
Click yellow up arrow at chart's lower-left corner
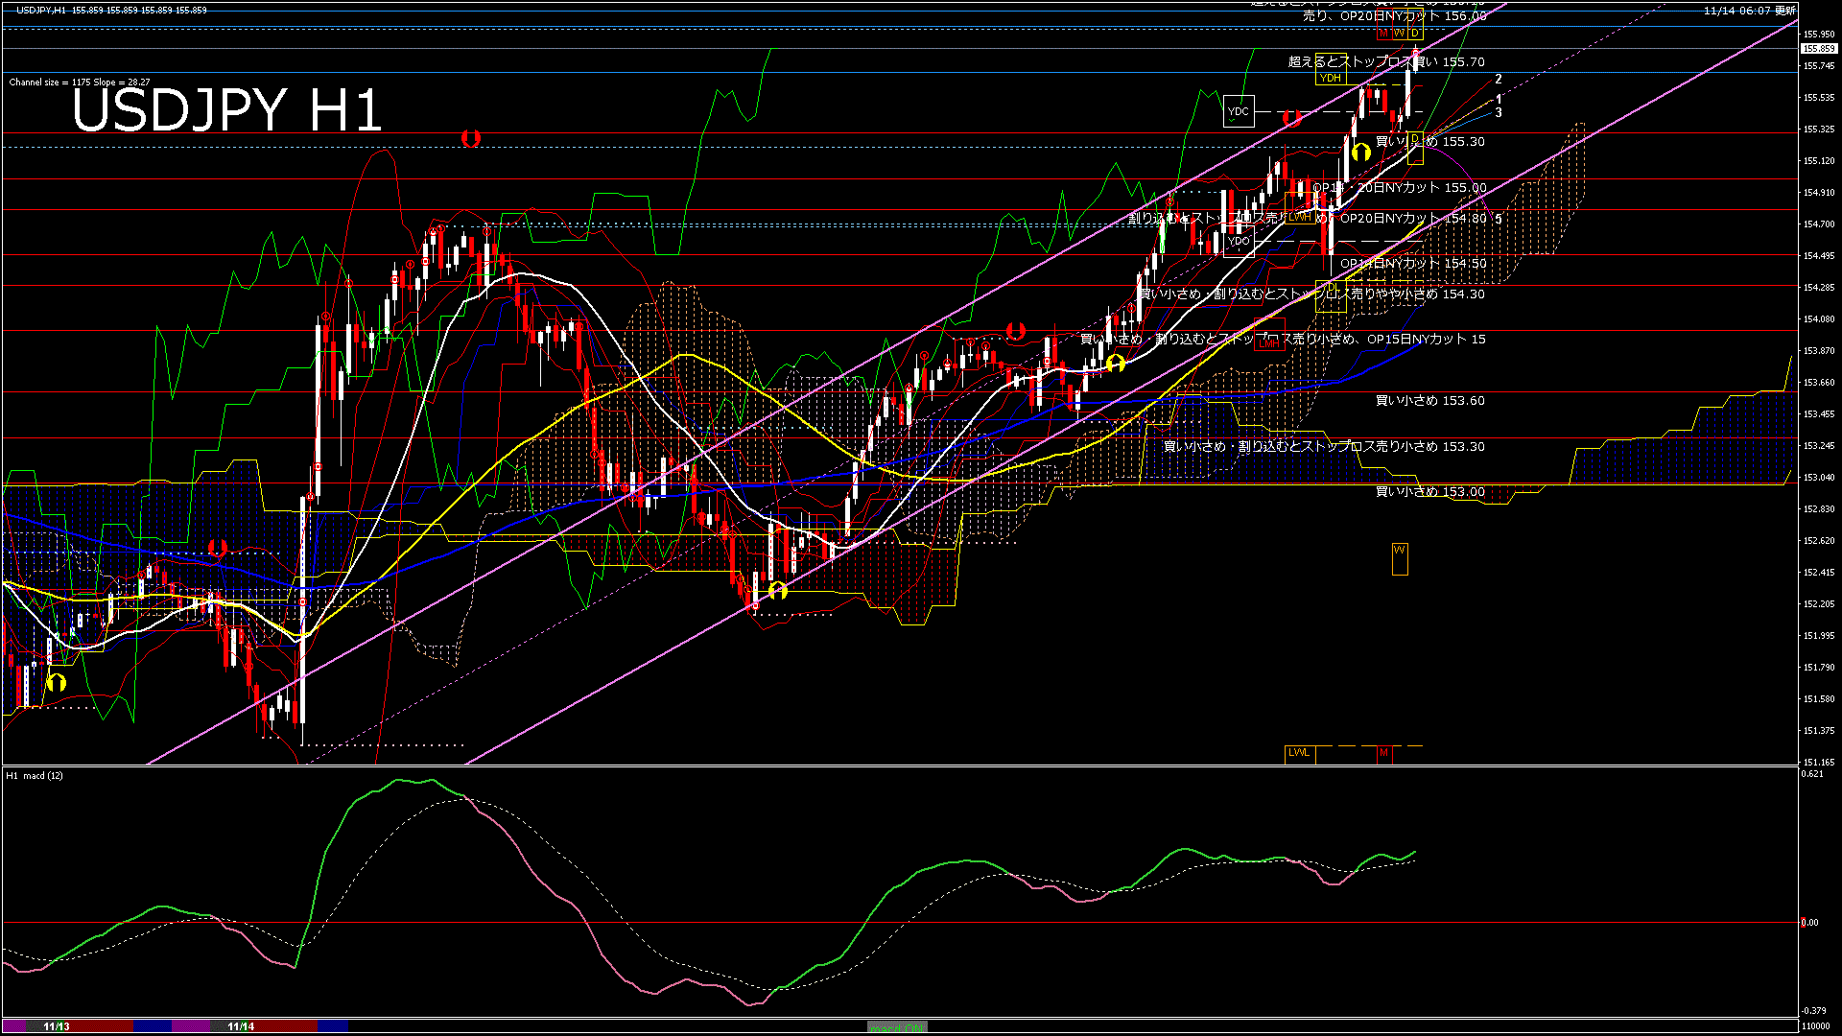tap(57, 682)
